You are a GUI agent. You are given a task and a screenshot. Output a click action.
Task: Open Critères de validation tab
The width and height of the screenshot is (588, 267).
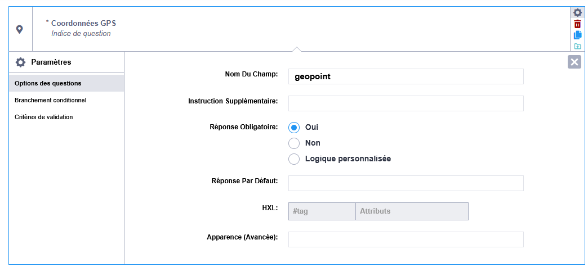(43, 117)
